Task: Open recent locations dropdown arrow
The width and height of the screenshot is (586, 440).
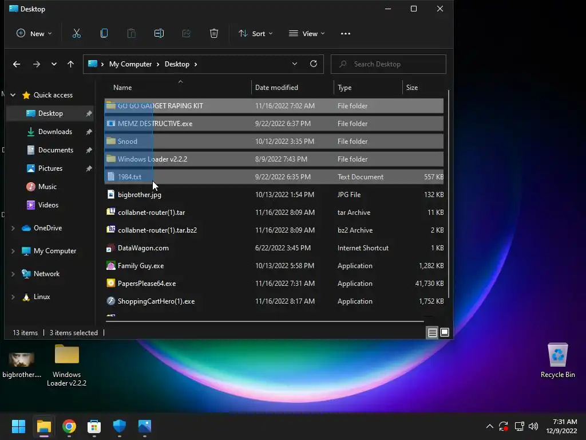Action: (54, 64)
